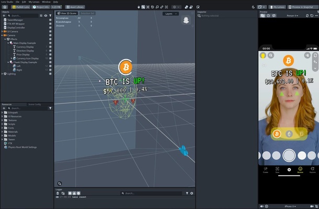Expand the Echopark folder
The height and width of the screenshot is (209, 319).
click(x=2, y=112)
